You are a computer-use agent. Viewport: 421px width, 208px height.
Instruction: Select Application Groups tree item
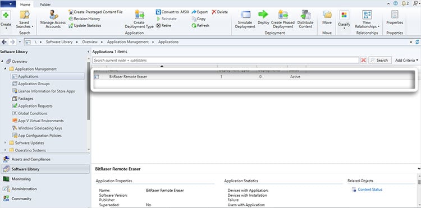31,84
